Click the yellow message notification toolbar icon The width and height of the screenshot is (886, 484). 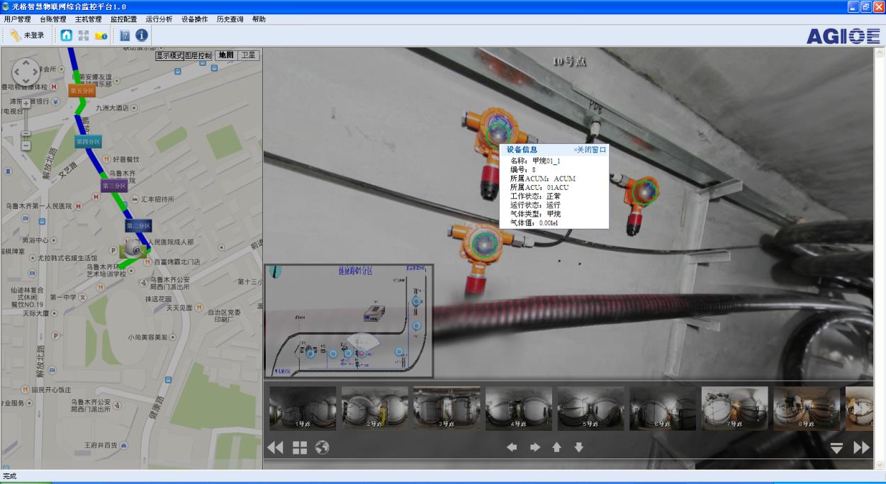click(x=101, y=35)
